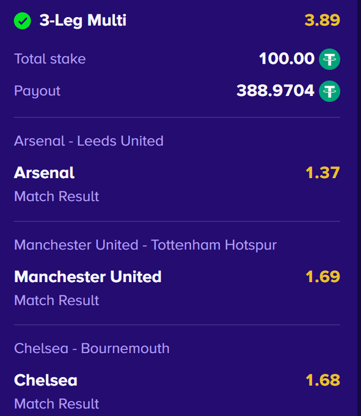
Task: Select the Manchester United bet selection
Action: point(88,277)
